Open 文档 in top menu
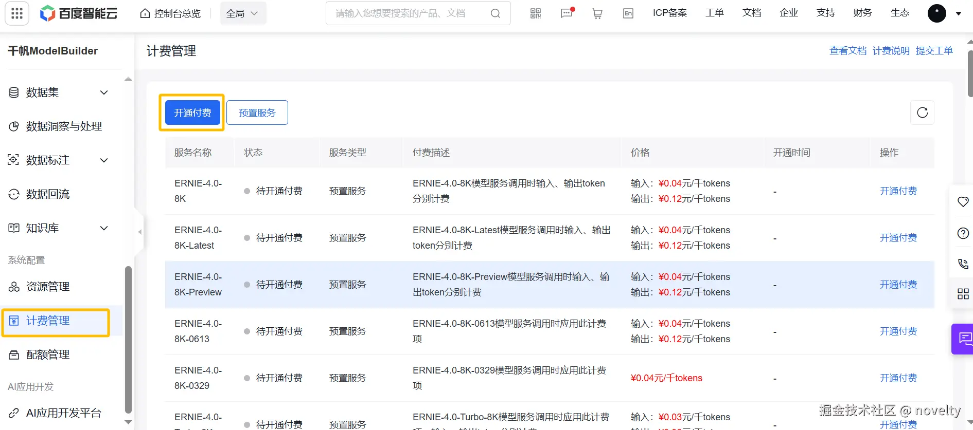 tap(751, 13)
